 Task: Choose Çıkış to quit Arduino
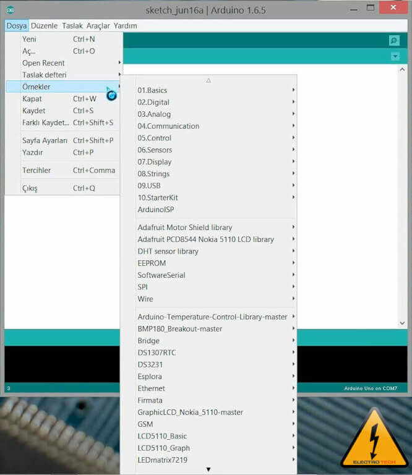pyautogui.click(x=62, y=188)
